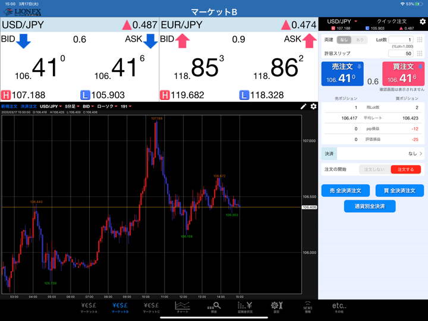Select 注文する in order start toggle
Viewport: 428px width, 321px height.
click(x=405, y=169)
